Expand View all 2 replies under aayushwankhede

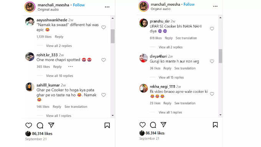[59, 46]
